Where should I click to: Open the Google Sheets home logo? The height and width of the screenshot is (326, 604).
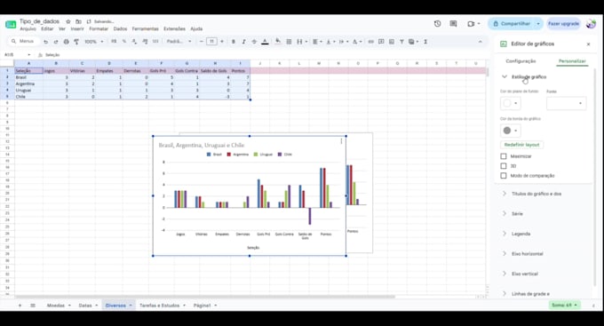click(x=11, y=25)
